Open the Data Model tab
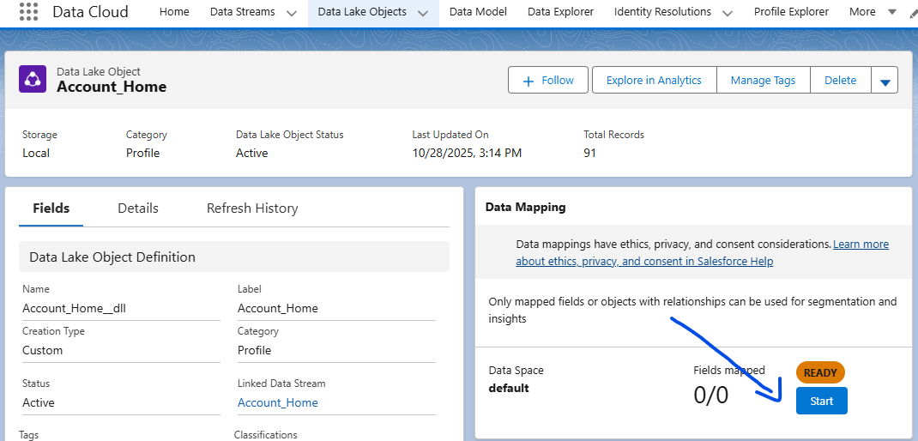Screen dimensions: 918x441 tap(478, 12)
